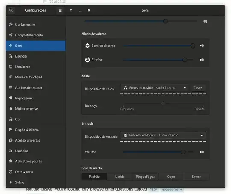
Task: Click the Acesso universal icon
Action: 11,140
